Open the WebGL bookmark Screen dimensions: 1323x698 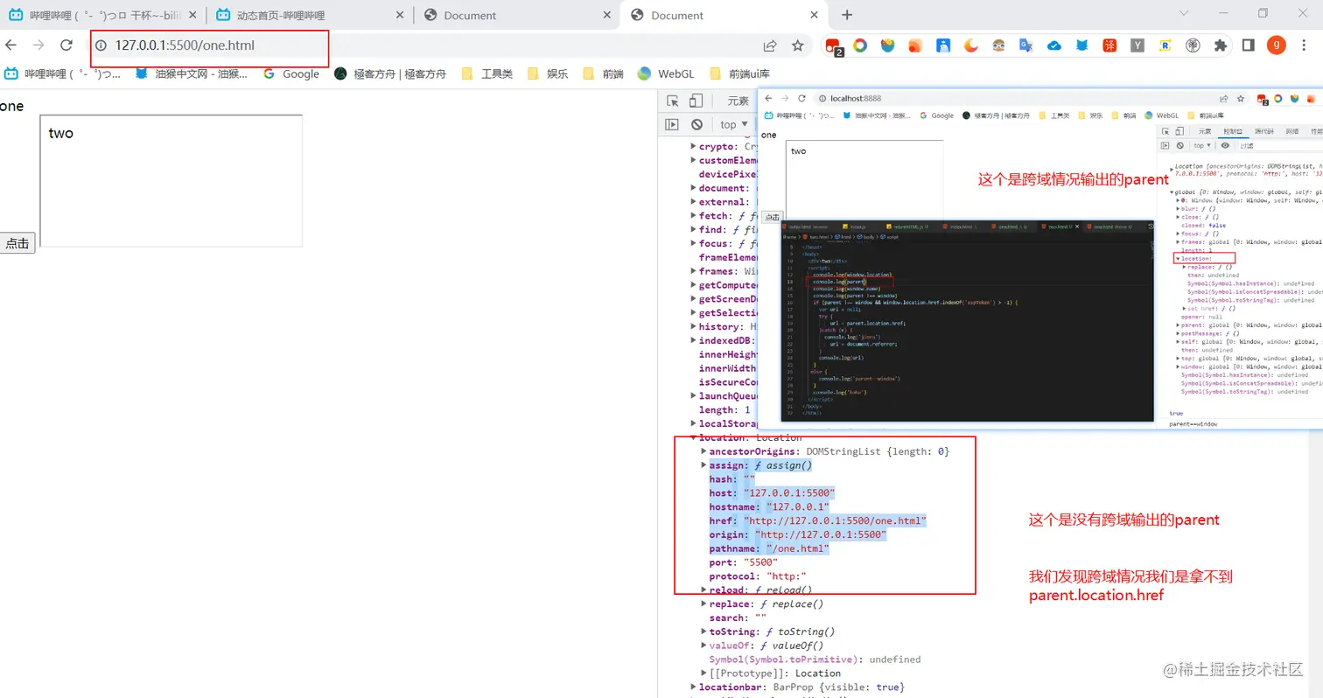click(667, 73)
